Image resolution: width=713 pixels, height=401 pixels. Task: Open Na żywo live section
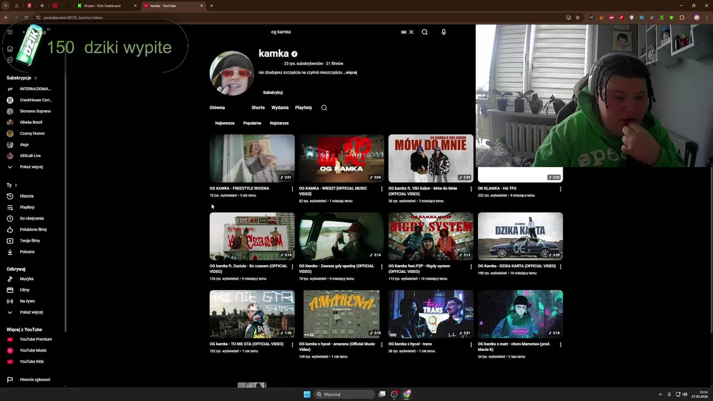click(27, 301)
